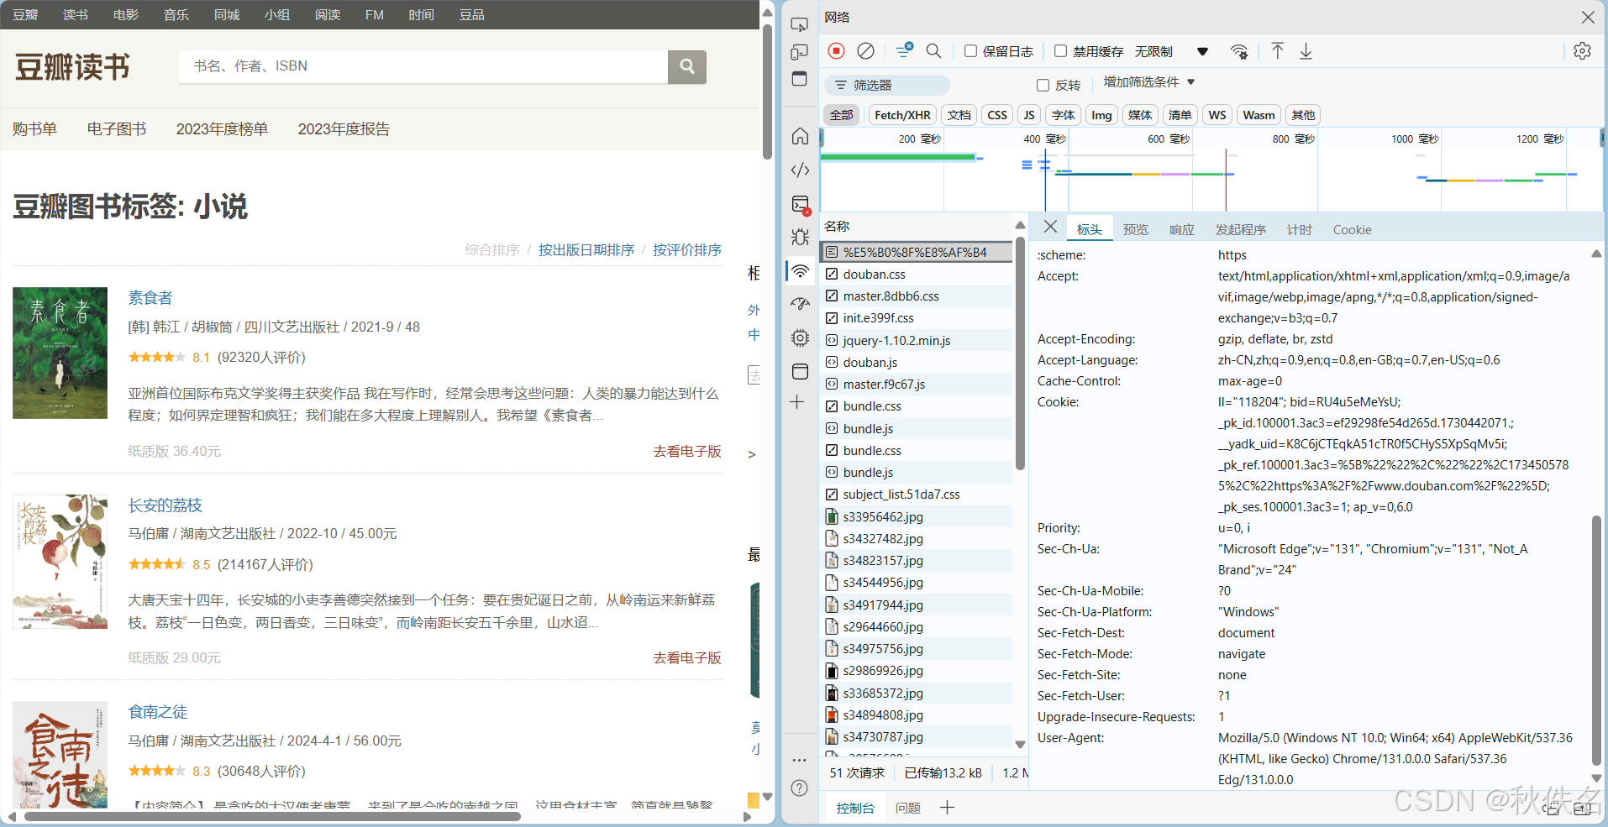The width and height of the screenshot is (1608, 827).
Task: Open DevTools more options ellipsis
Action: point(799,760)
